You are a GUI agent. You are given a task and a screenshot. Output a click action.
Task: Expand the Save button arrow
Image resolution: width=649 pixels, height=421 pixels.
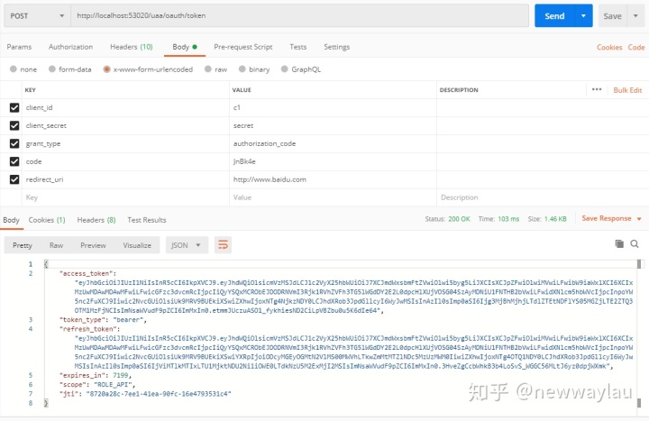[635, 15]
